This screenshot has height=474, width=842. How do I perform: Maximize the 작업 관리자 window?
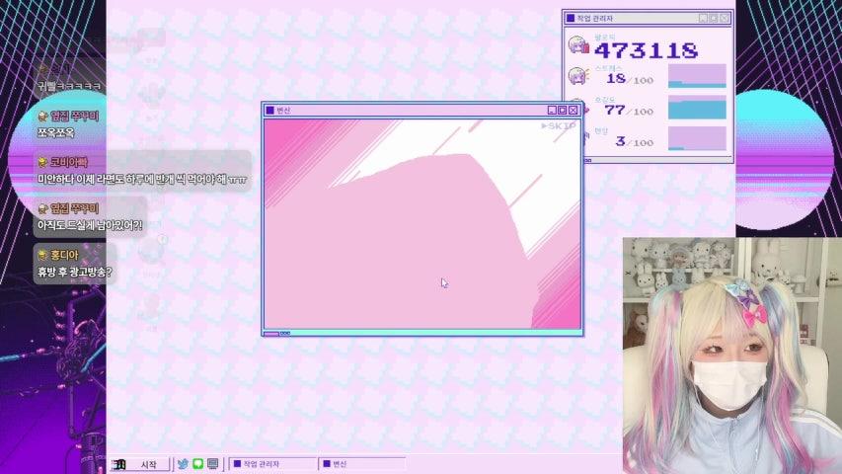coord(714,18)
